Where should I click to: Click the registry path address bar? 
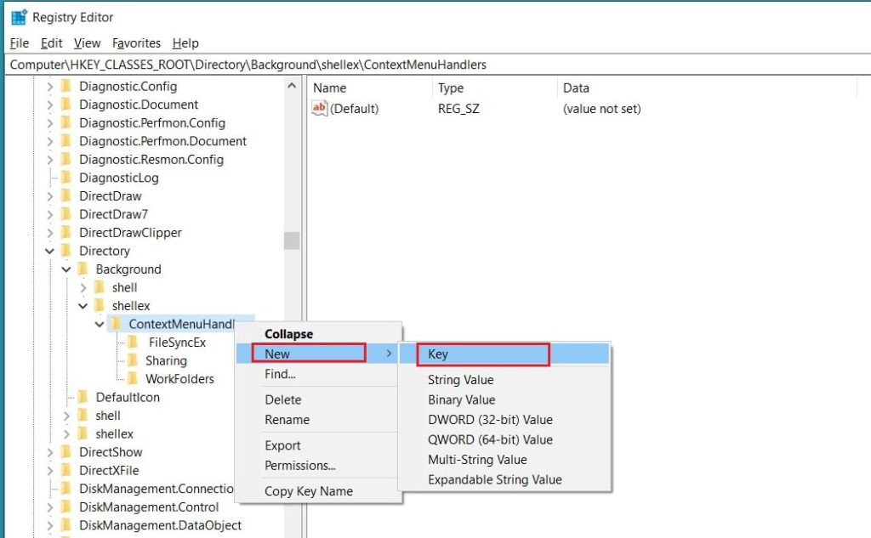pos(438,65)
